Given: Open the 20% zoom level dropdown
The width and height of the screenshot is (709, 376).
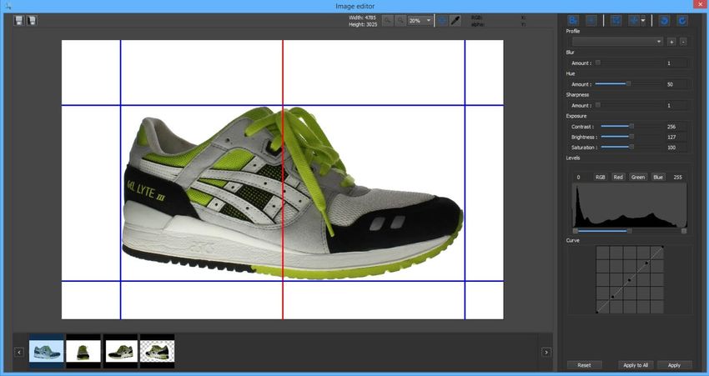Looking at the screenshot, I should coord(420,20).
